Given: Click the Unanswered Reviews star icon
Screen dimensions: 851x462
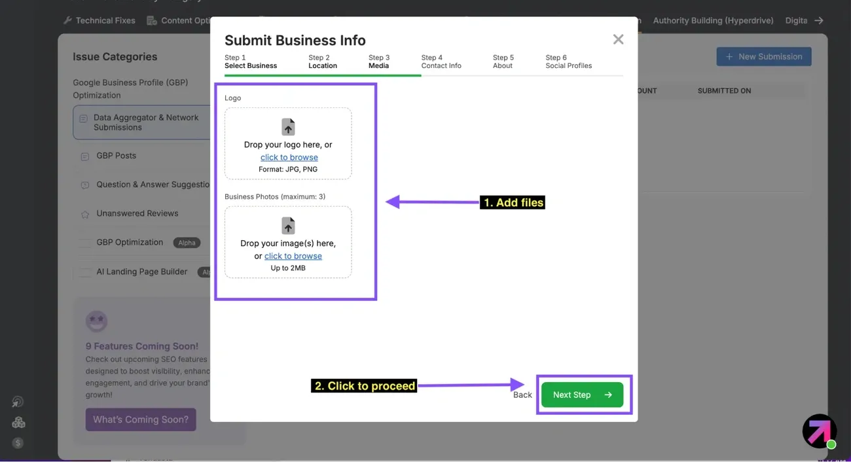Looking at the screenshot, I should [x=84, y=214].
